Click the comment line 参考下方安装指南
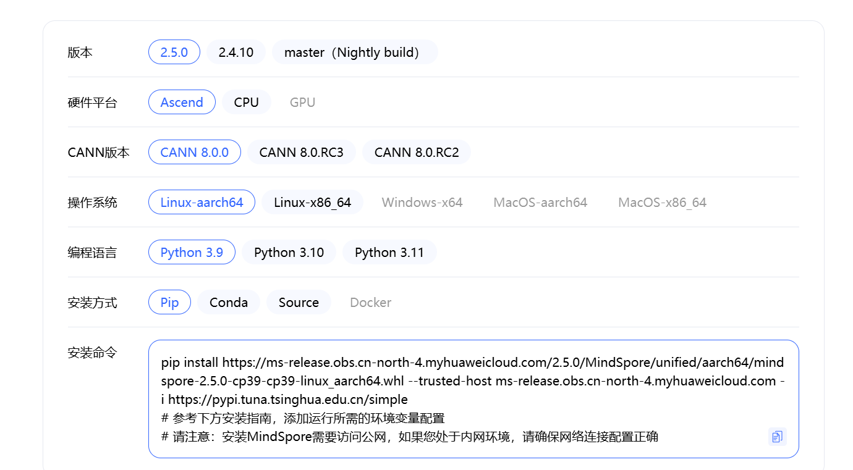Image resolution: width=853 pixels, height=470 pixels. coord(303,418)
